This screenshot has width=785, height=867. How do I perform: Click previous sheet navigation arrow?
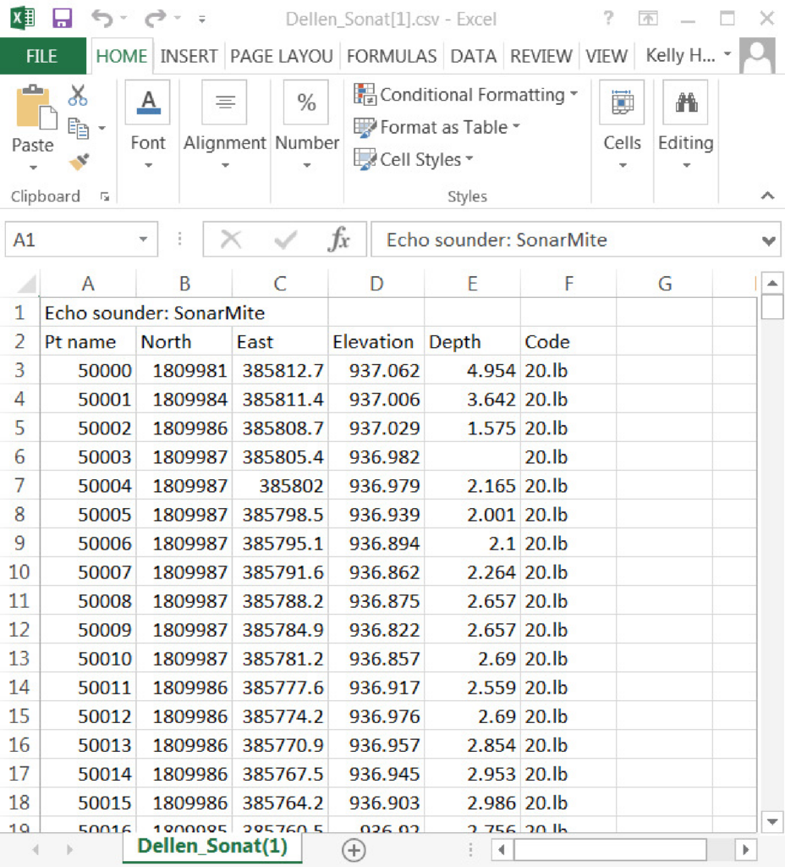[36, 849]
